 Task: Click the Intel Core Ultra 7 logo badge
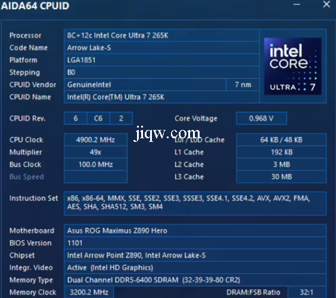coord(293,66)
